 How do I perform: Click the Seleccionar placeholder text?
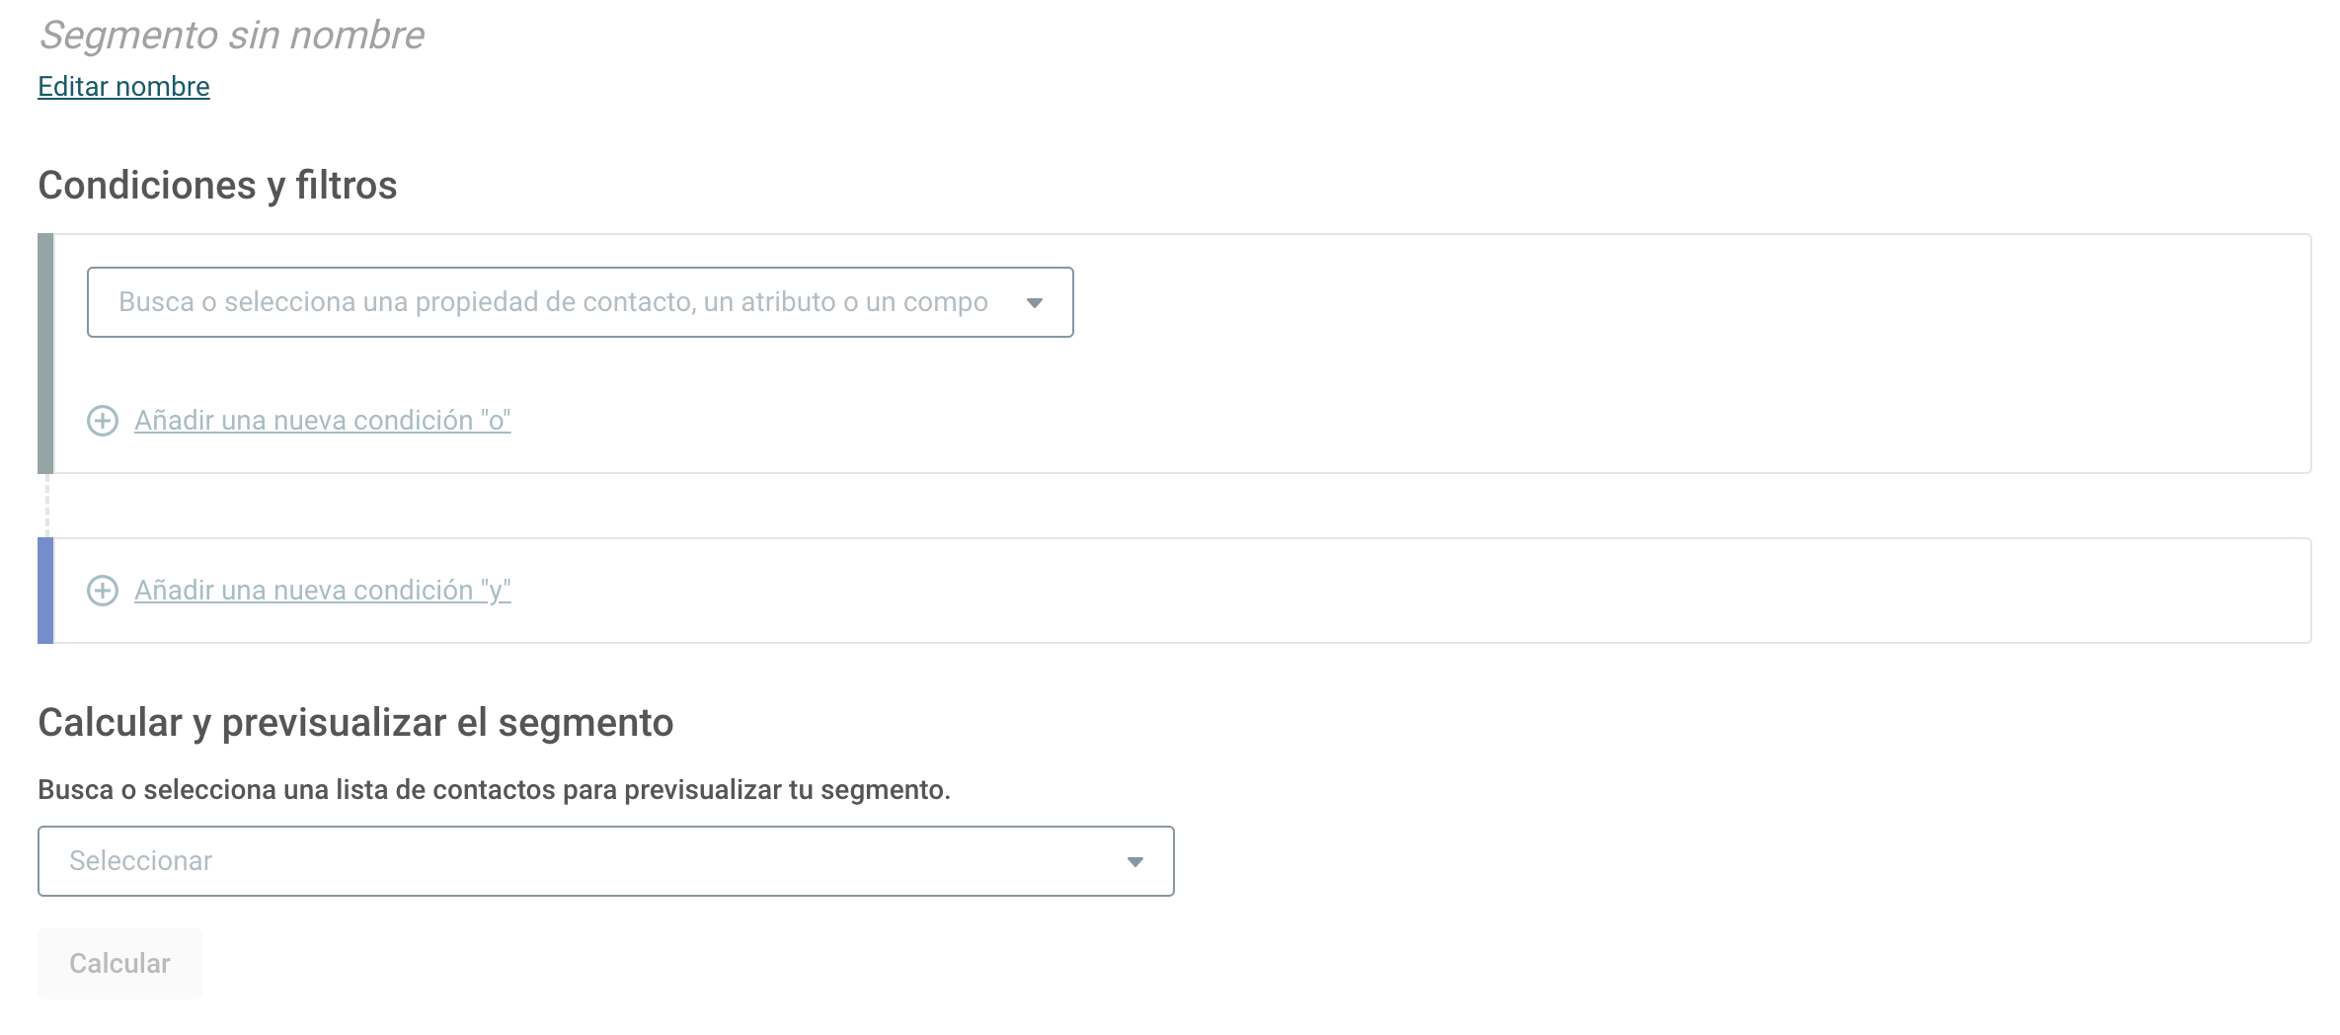pos(140,861)
